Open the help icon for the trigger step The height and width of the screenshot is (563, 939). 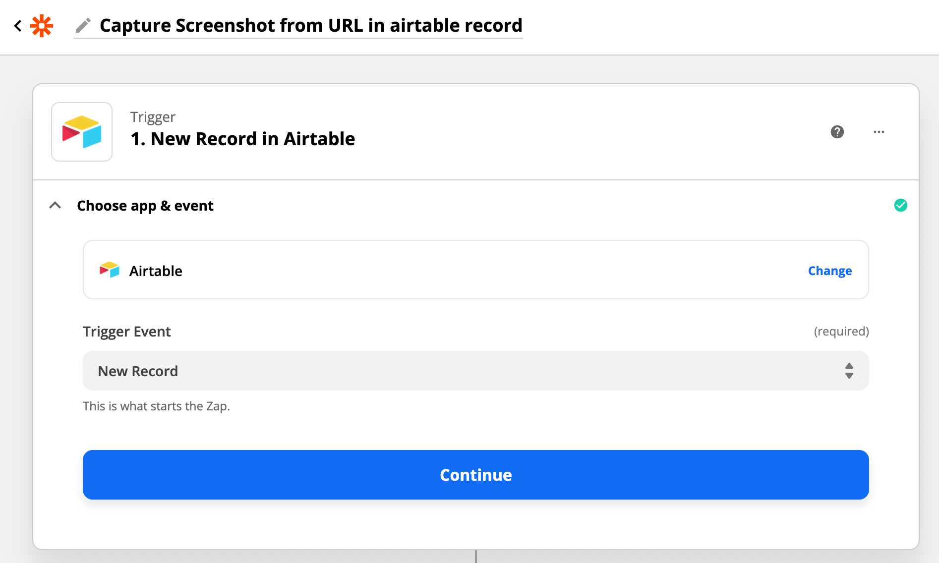pos(837,132)
